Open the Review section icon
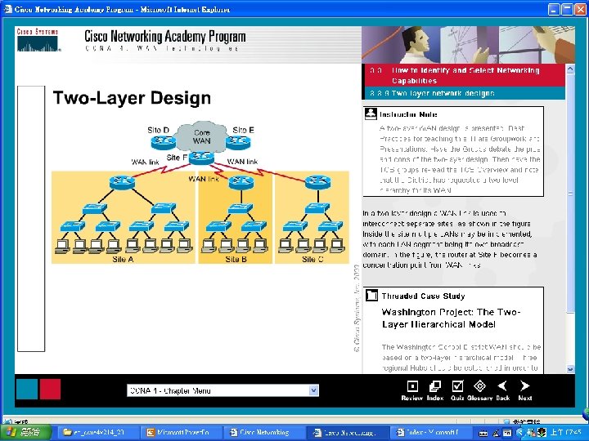 tap(412, 386)
